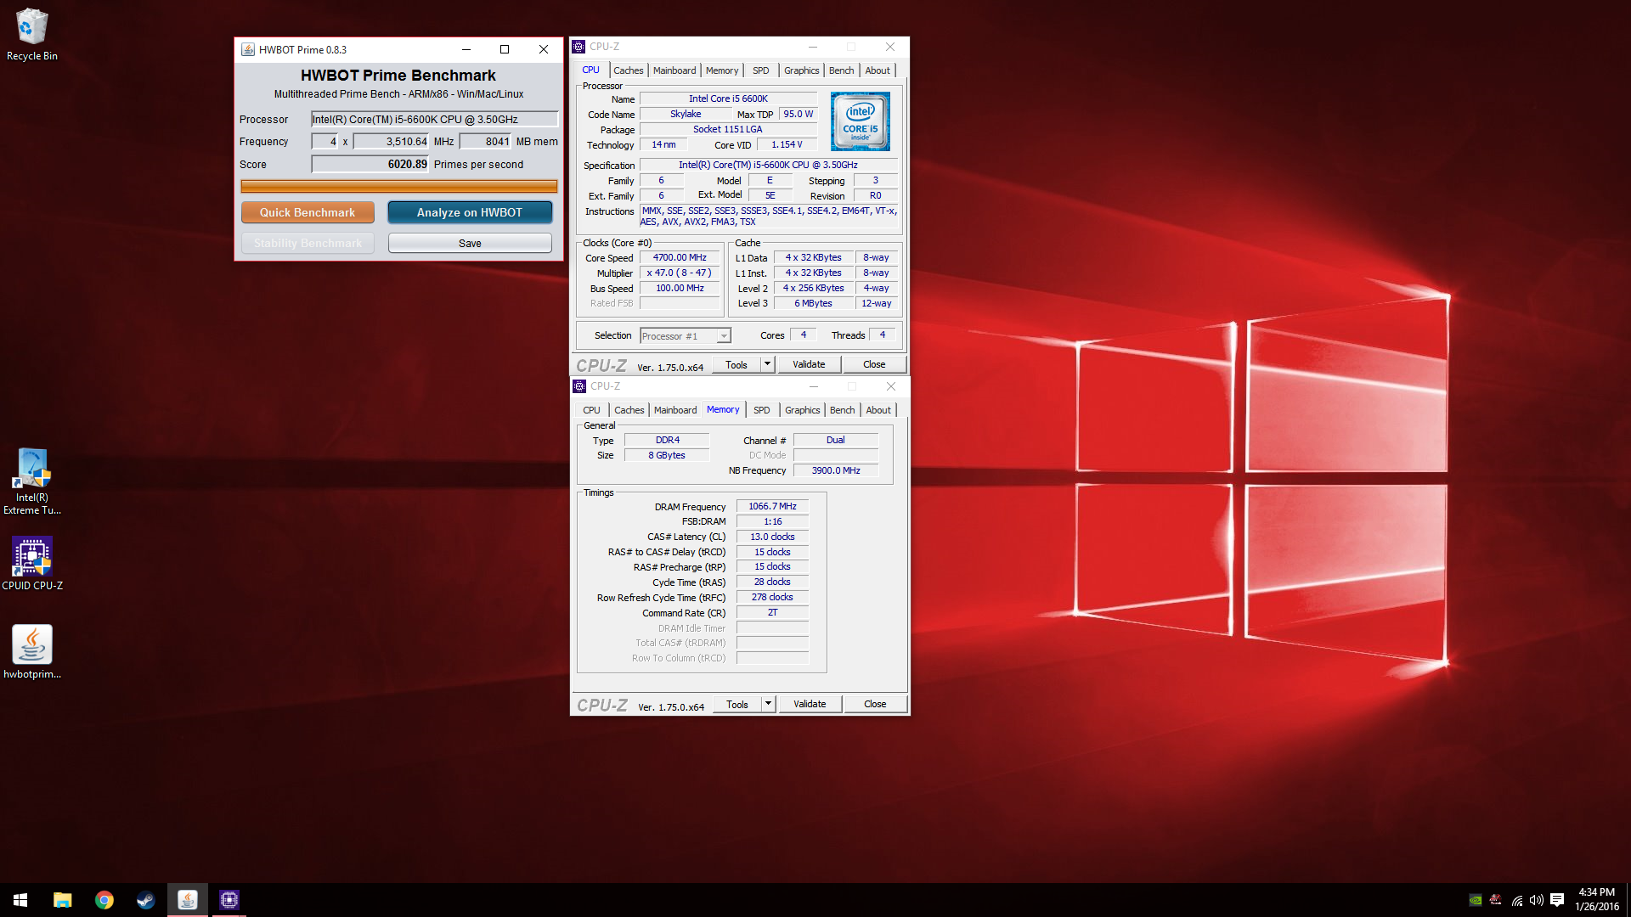Screen dimensions: 1631x917
Task: Open About tab in lower CPU-Z
Action: click(x=878, y=410)
